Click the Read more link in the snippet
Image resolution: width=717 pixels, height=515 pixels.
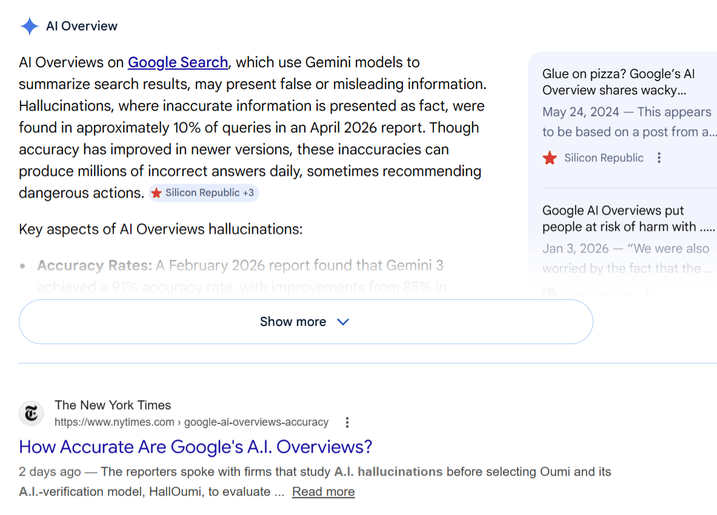323,492
